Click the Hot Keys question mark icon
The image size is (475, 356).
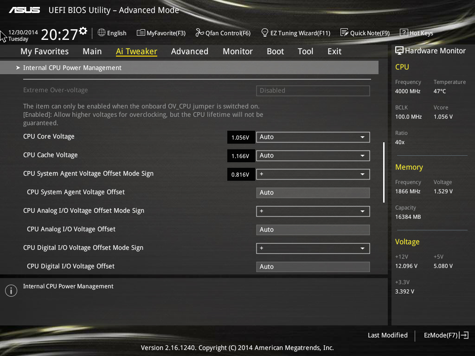(x=404, y=33)
